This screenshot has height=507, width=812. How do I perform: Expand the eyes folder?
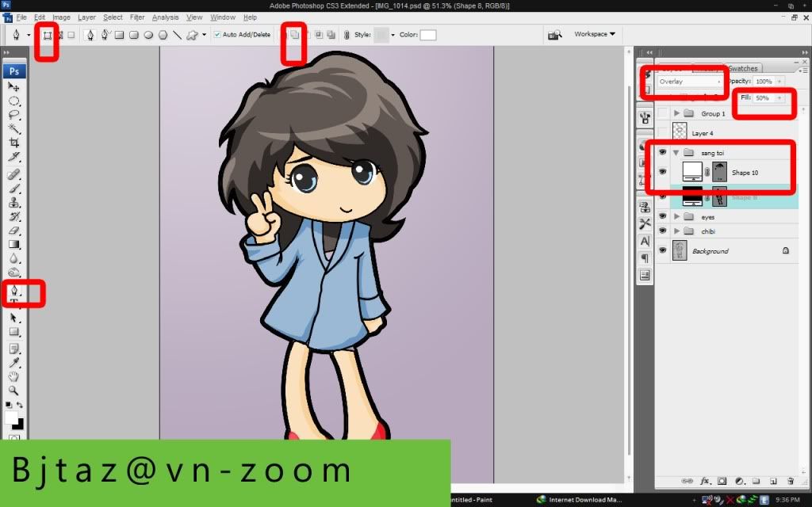pos(677,216)
